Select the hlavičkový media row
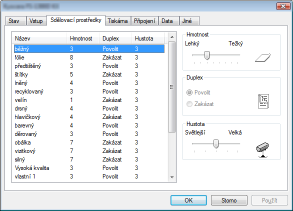The height and width of the screenshot is (211, 293). pos(89,117)
